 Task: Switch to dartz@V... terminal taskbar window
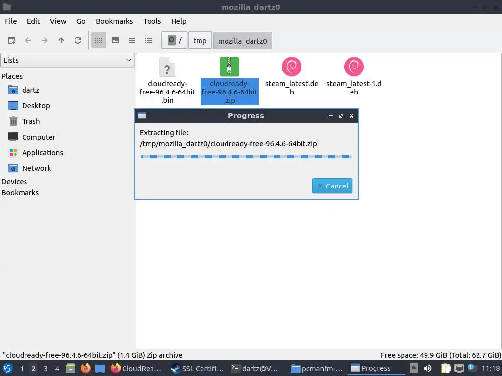pos(256,368)
